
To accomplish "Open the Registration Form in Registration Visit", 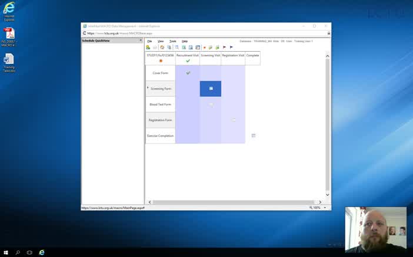I will (x=234, y=120).
